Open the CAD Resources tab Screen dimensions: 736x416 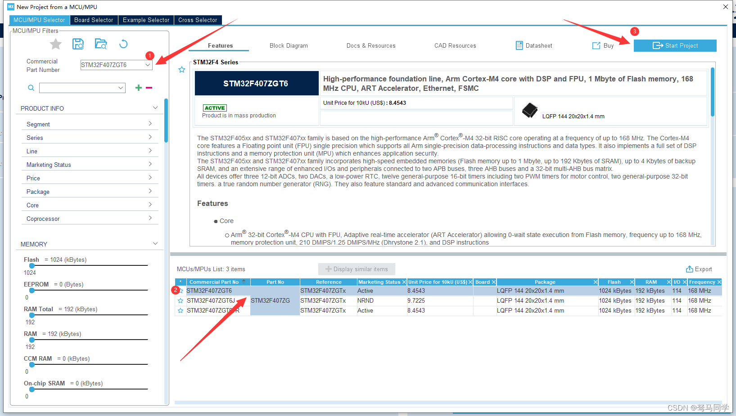click(455, 45)
